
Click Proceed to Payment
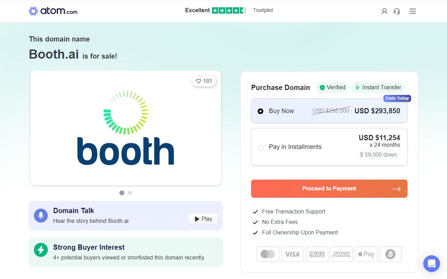(x=329, y=189)
